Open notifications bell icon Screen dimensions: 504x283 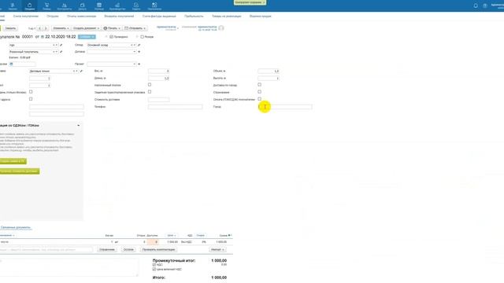476,6
